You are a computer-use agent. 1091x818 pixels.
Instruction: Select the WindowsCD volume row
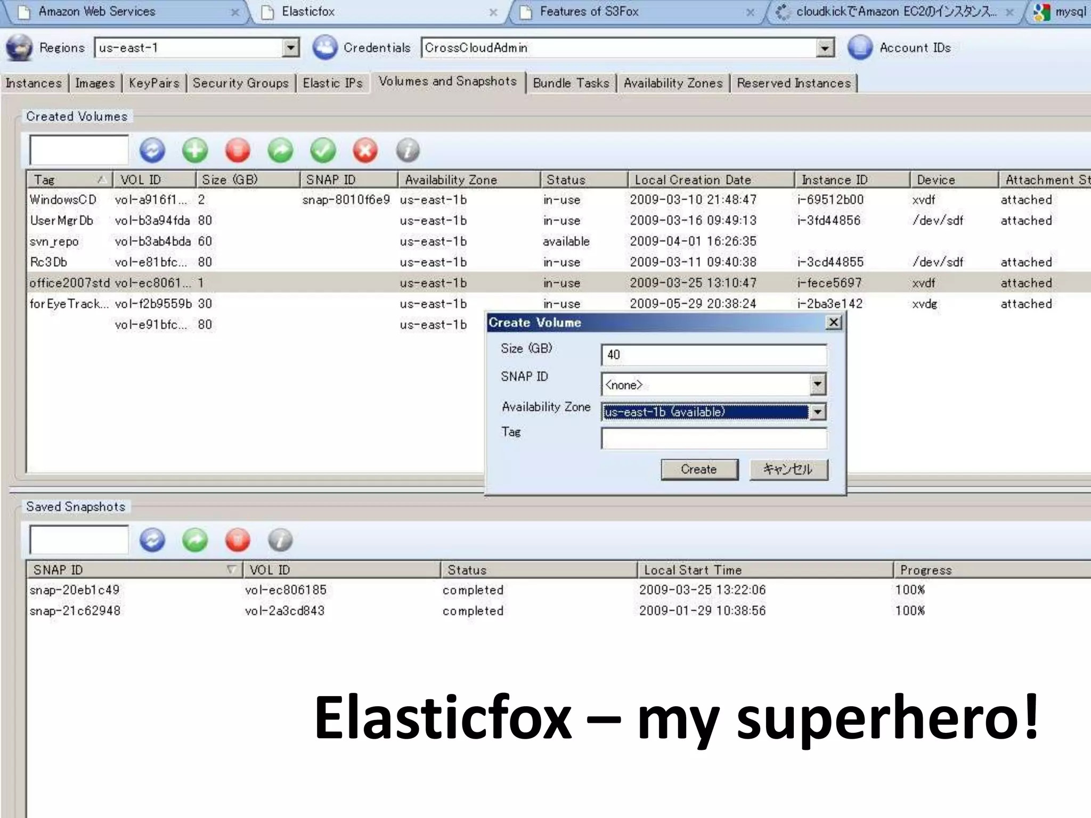coord(559,200)
